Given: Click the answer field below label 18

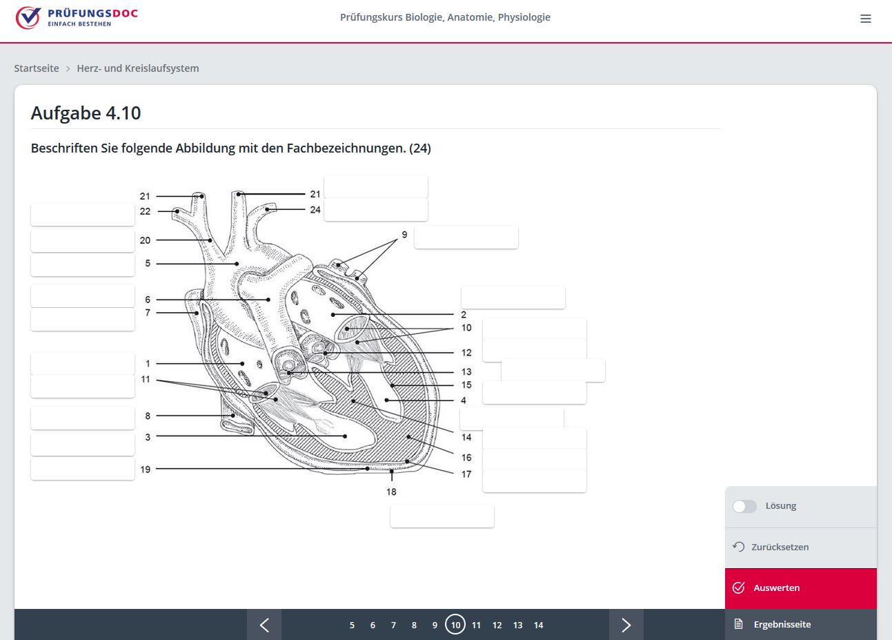Looking at the screenshot, I should click(x=442, y=516).
